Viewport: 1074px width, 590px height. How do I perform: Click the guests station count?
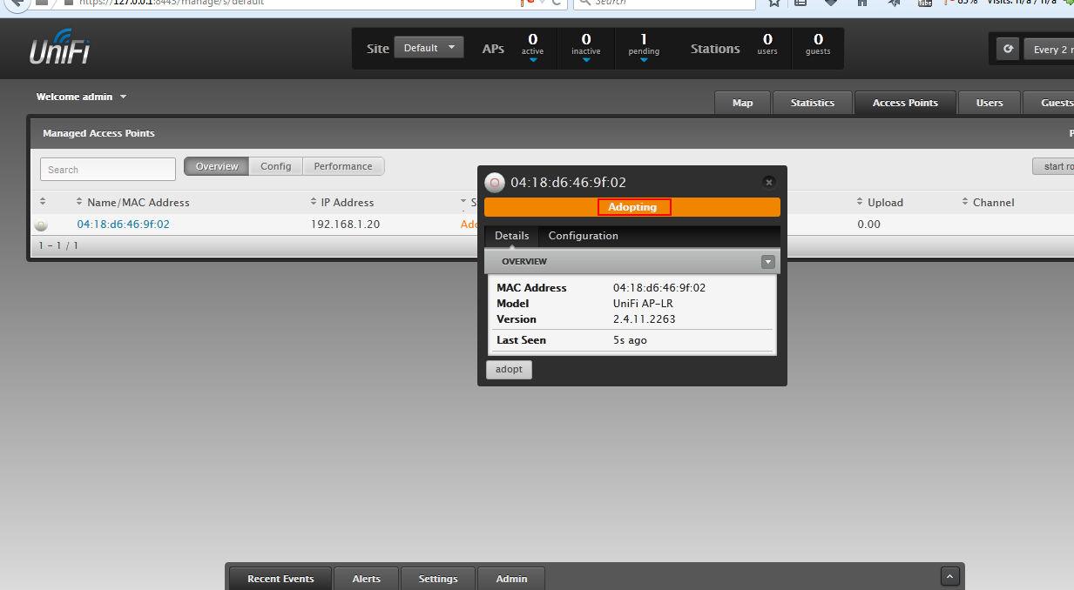[x=818, y=44]
